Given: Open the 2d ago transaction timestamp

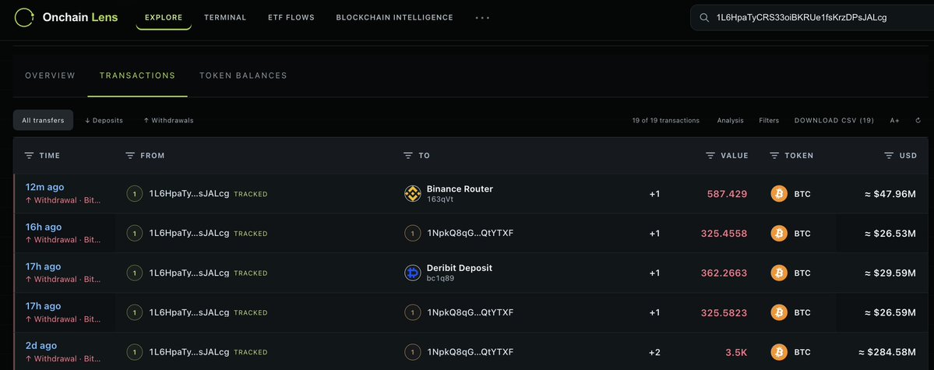Looking at the screenshot, I should [41, 346].
